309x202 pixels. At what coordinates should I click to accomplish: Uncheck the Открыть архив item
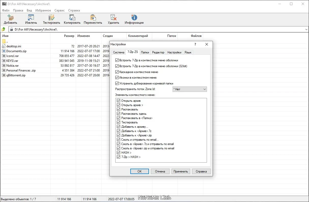(x=119, y=101)
